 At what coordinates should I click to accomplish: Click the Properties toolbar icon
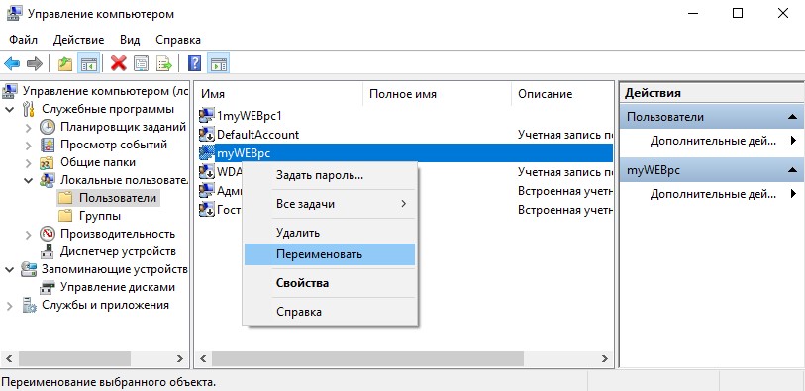pos(142,64)
